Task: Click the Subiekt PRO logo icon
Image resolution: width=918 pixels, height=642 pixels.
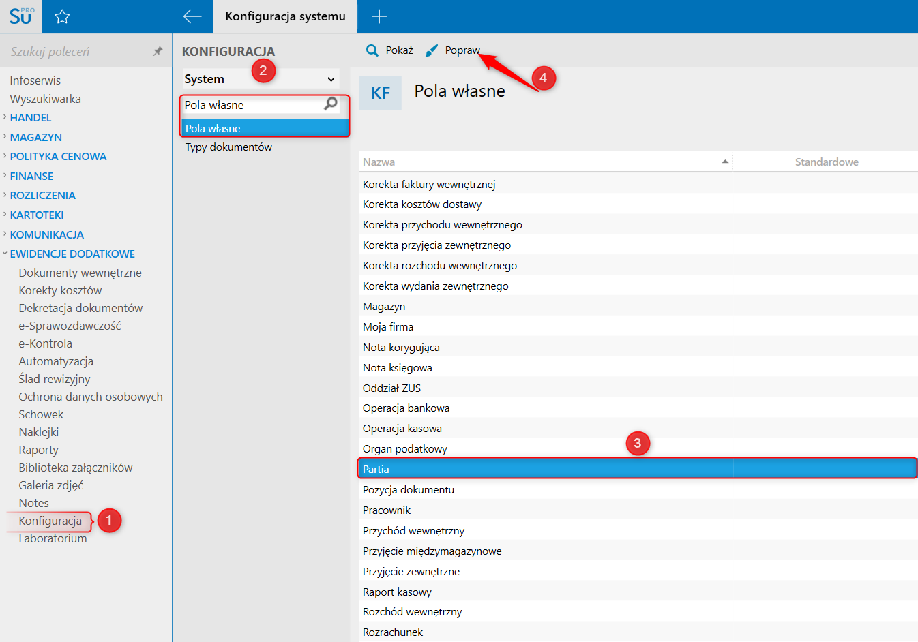Action: click(20, 16)
